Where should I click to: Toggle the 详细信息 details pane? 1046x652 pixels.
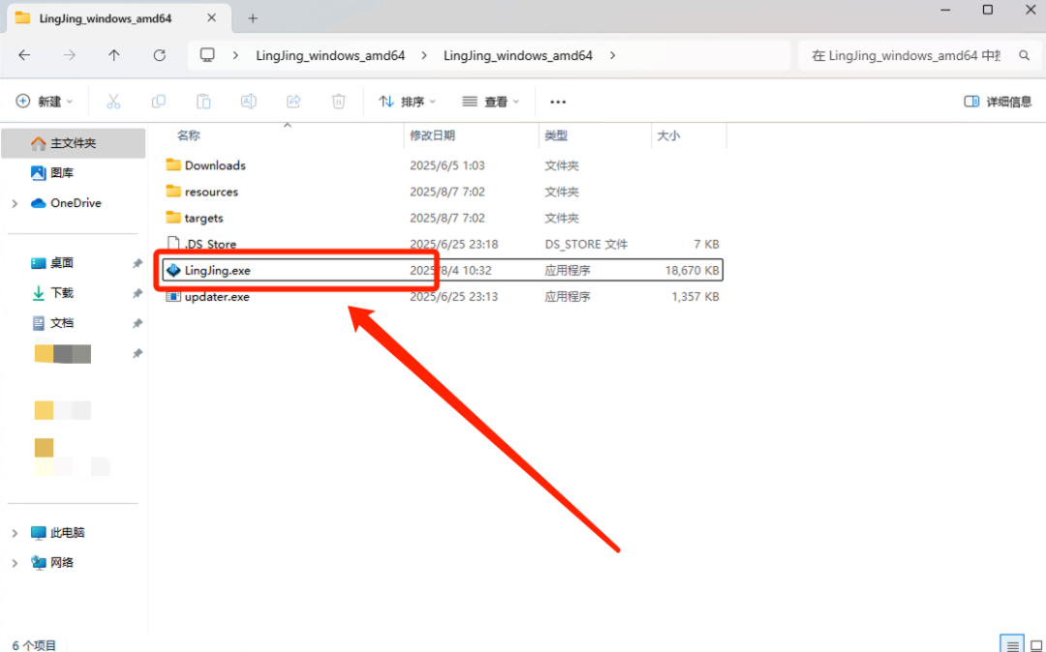click(998, 102)
